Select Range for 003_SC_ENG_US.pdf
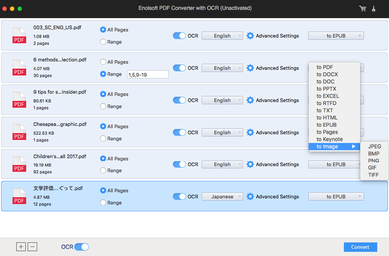389x256 pixels. (103, 42)
